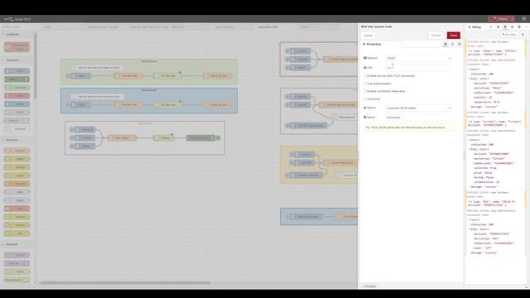
Task: Select the function node in the palette
Action: coord(17,151)
